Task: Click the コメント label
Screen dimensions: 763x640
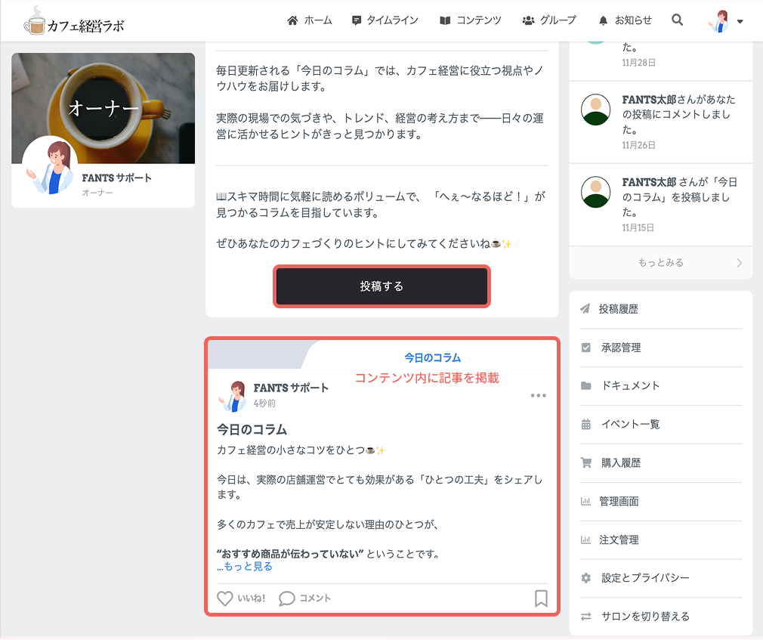Action: click(x=315, y=598)
